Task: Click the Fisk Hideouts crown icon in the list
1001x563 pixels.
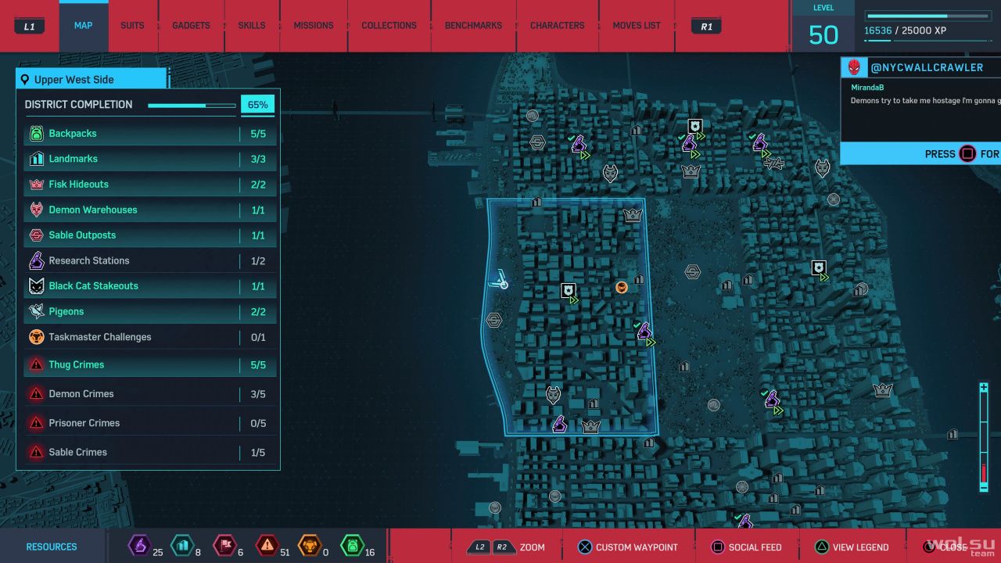Action: tap(36, 185)
